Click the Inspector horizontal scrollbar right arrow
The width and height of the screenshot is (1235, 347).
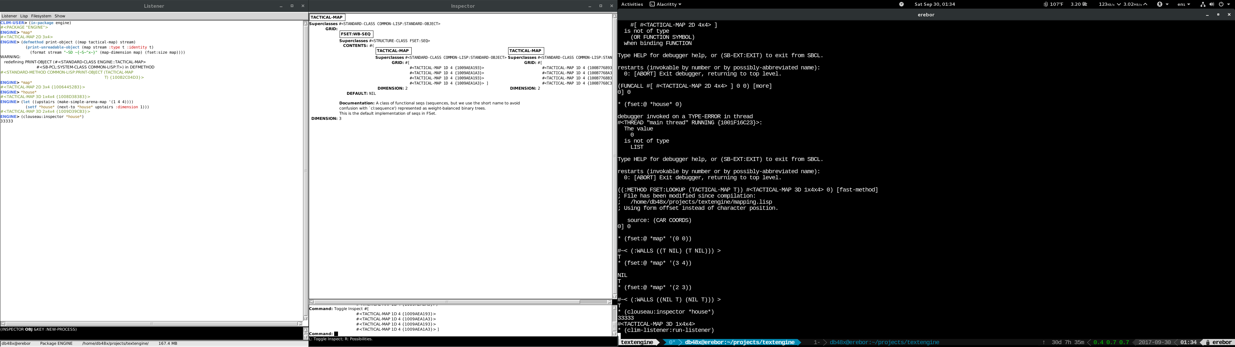(609, 302)
